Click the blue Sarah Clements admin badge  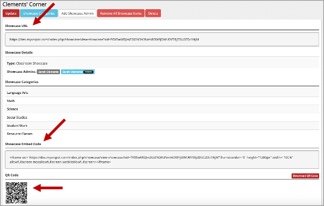(x=78, y=72)
